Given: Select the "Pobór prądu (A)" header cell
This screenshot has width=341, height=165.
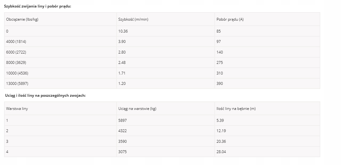Looking at the screenshot, I should 230,19.
